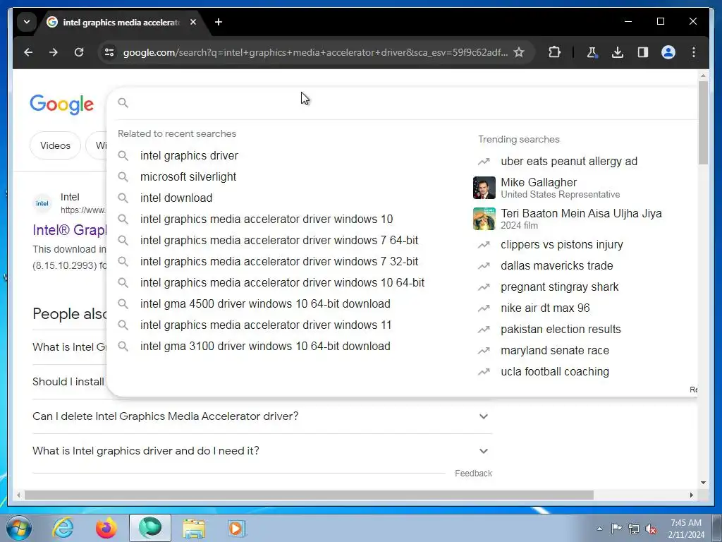
Task: Choose suggestion intel download
Action: click(x=176, y=198)
